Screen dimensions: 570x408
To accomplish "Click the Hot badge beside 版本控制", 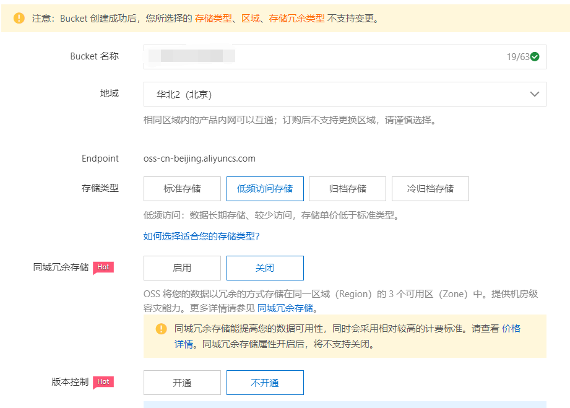I will pos(103,382).
